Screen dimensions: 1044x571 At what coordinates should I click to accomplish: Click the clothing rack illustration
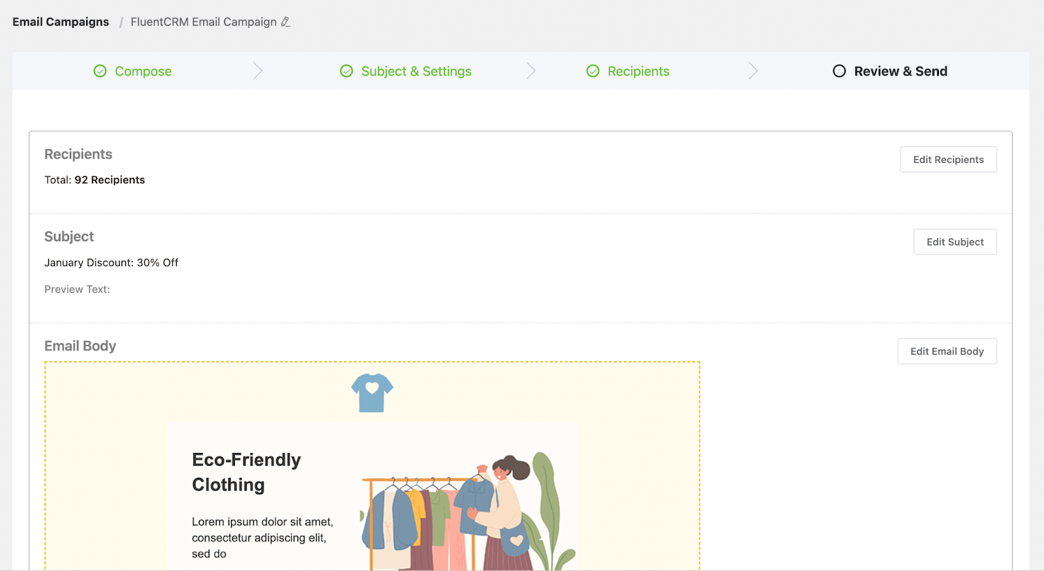pos(468,512)
